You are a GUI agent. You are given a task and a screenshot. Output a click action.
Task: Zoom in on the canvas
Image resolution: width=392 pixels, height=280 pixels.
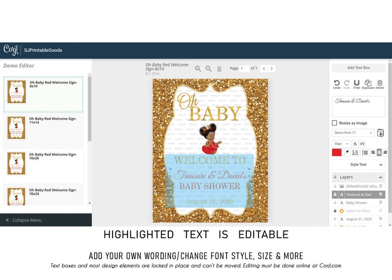tap(198, 69)
